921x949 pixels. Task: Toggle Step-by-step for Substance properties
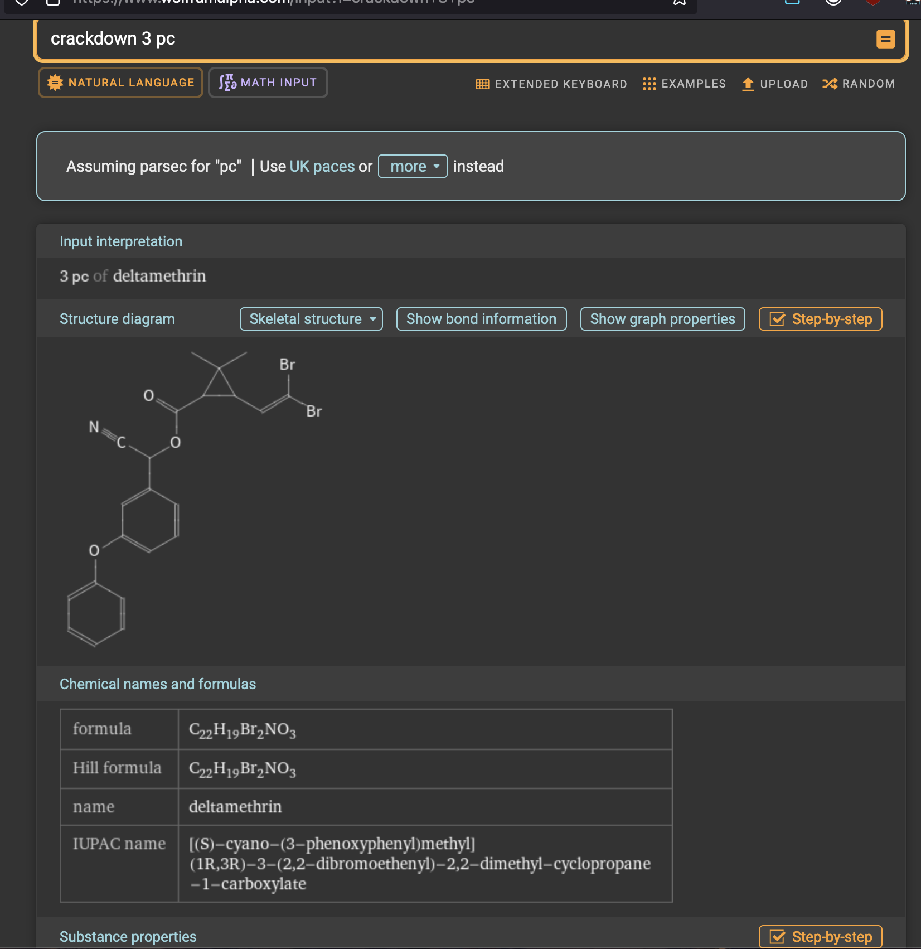click(x=820, y=937)
